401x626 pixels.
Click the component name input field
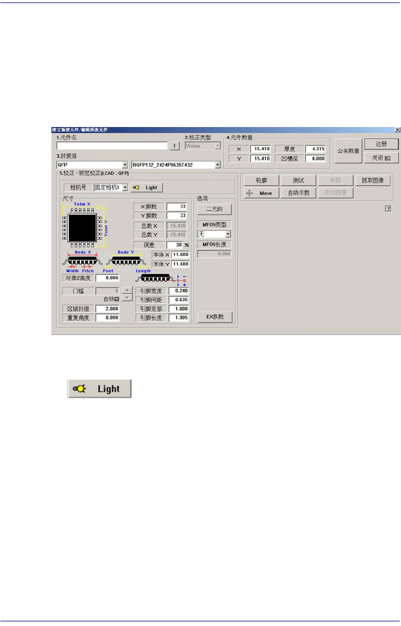coord(112,146)
